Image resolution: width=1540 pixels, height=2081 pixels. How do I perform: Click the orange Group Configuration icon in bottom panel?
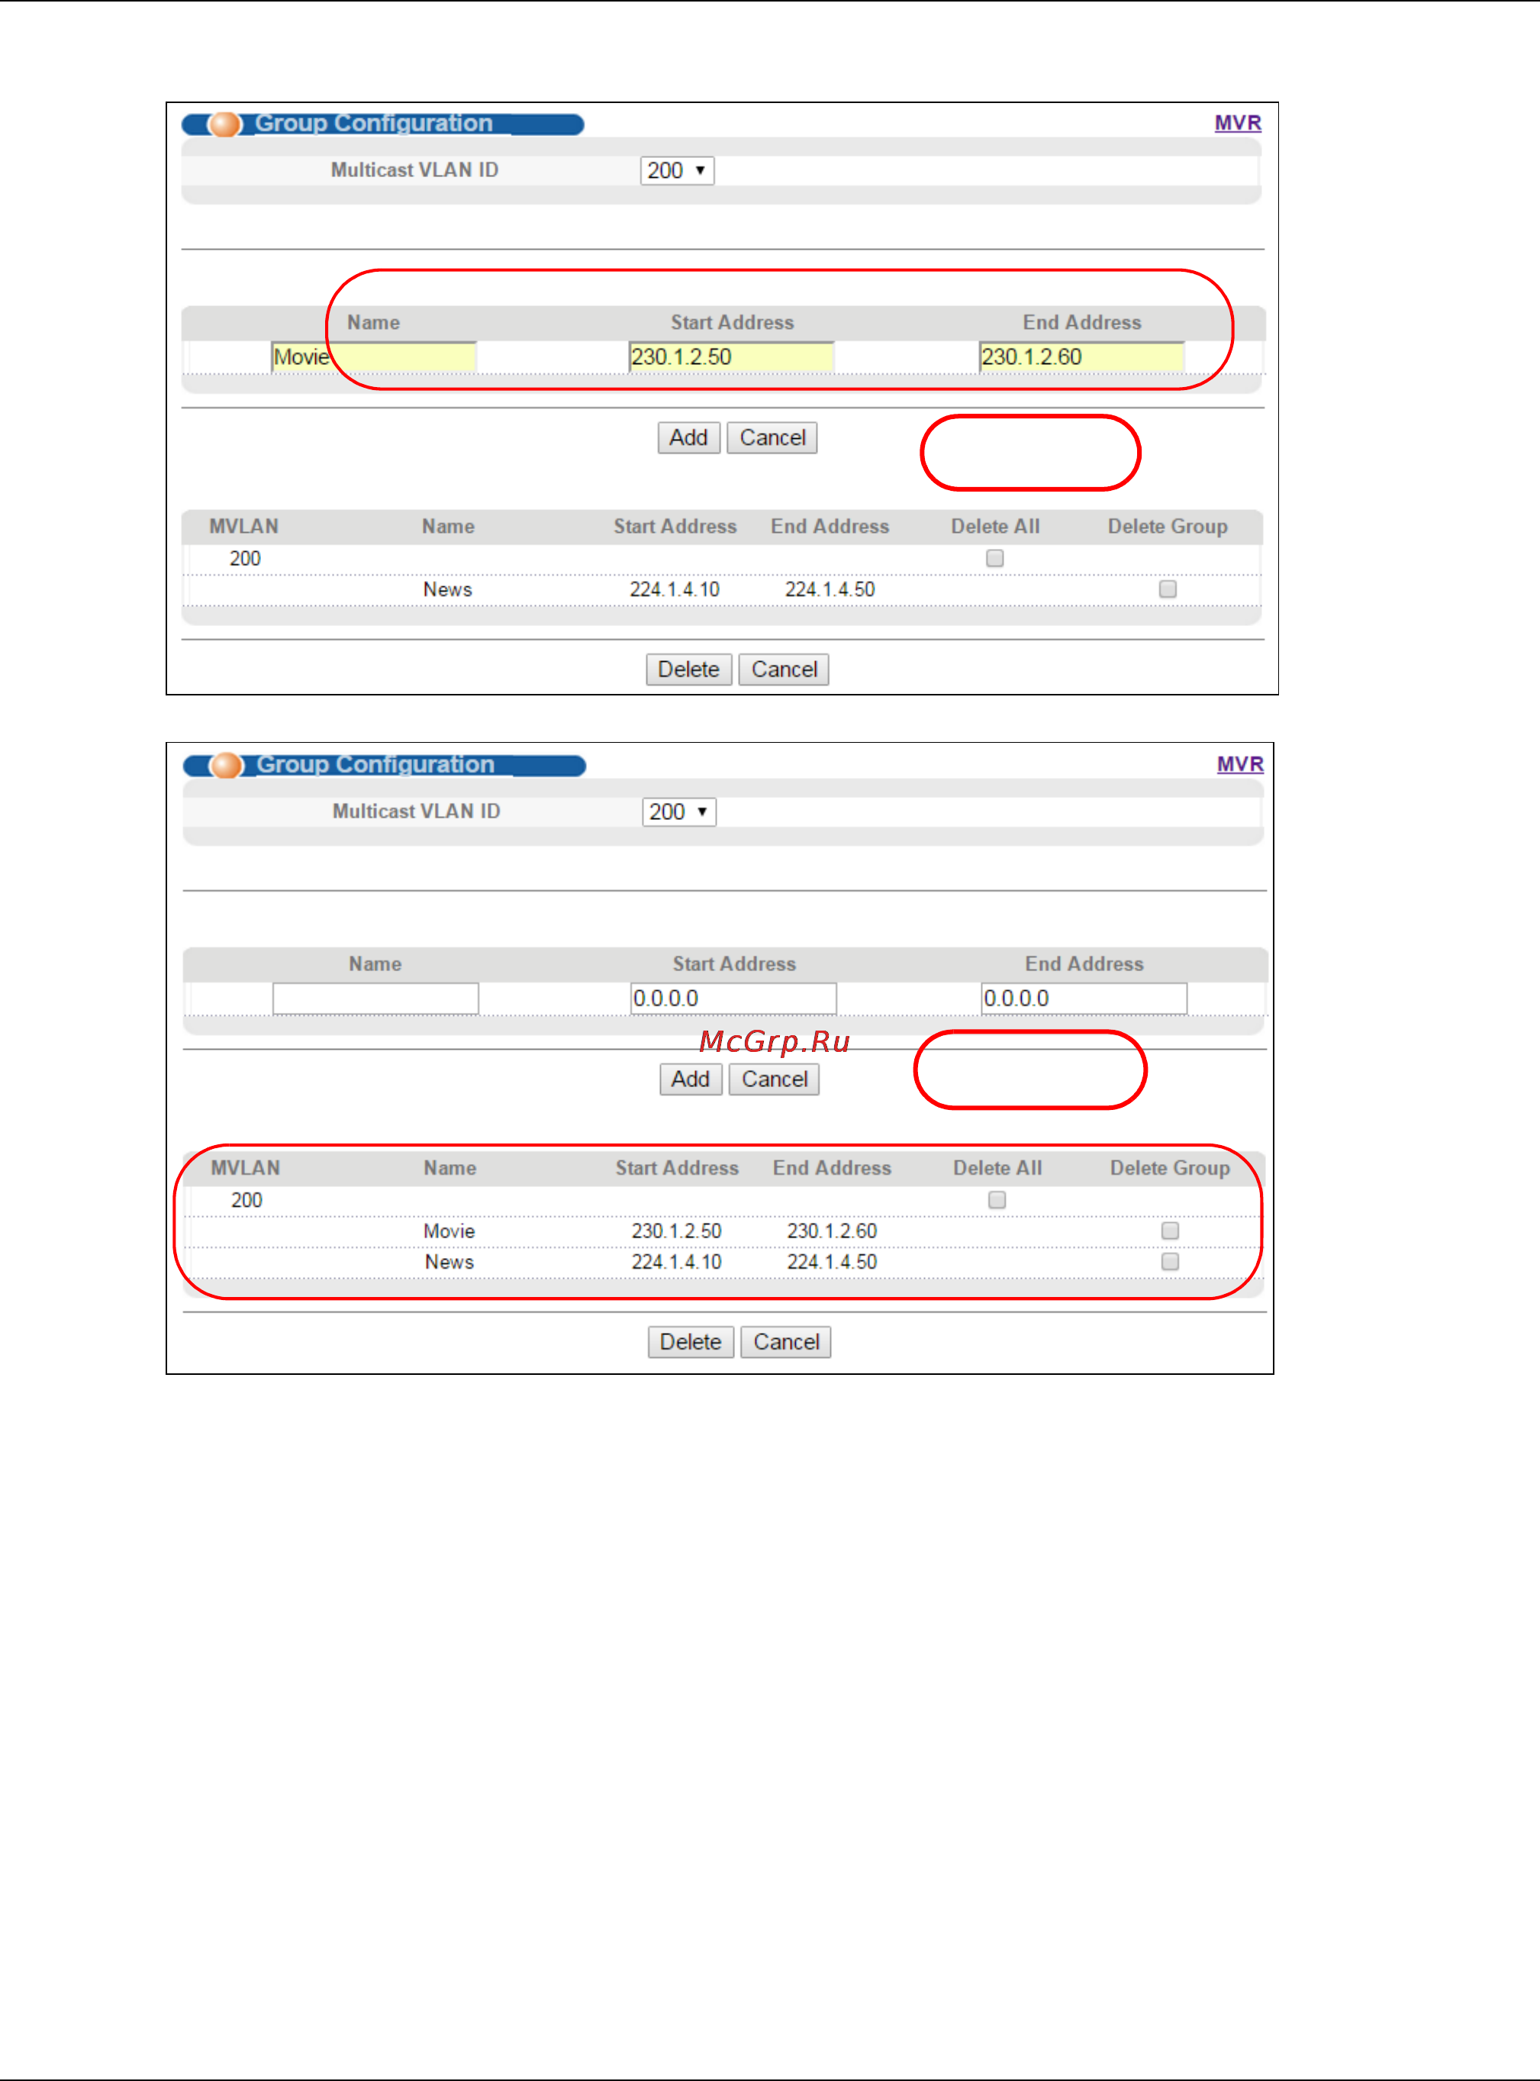tap(227, 766)
